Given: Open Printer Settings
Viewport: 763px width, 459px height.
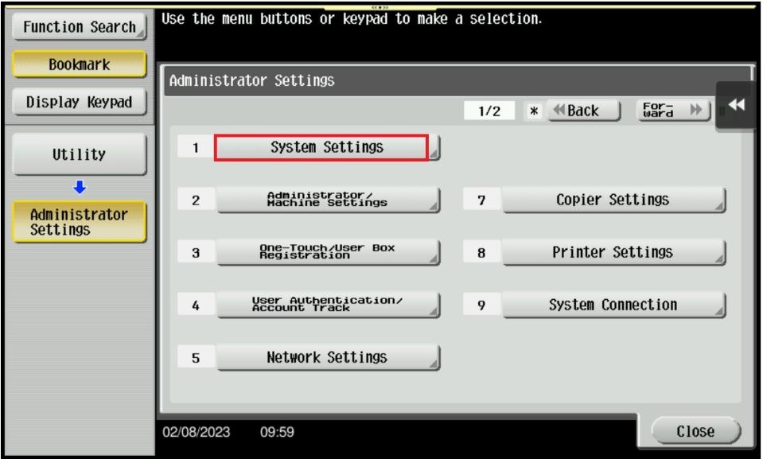Looking at the screenshot, I should pos(613,252).
